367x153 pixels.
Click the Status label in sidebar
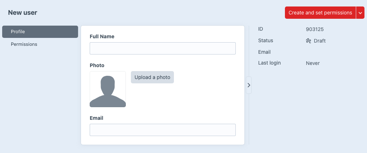(266, 40)
